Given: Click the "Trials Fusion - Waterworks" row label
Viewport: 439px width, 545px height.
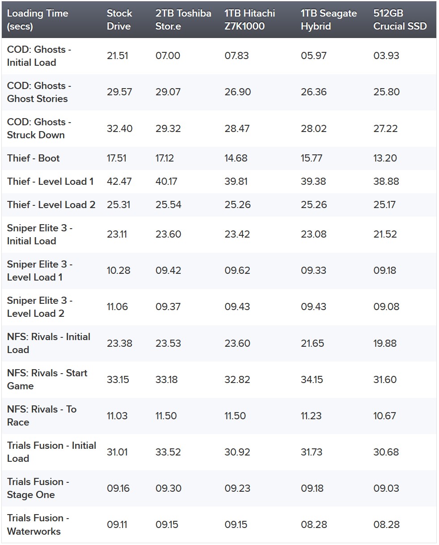Looking at the screenshot, I should click(38, 524).
